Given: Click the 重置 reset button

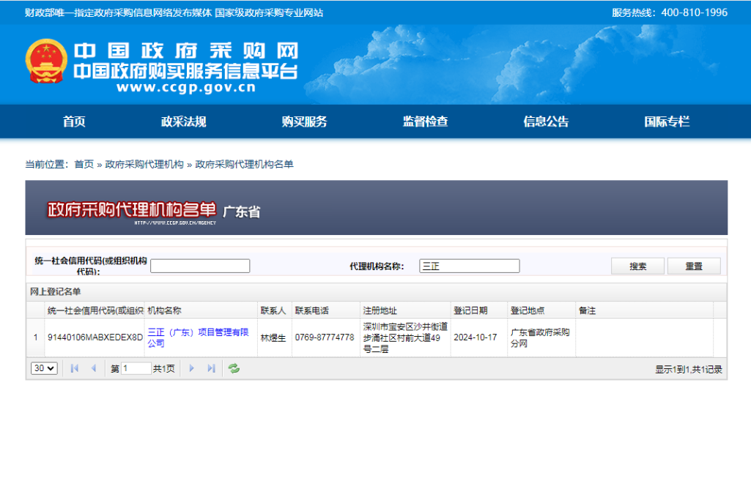Looking at the screenshot, I should coord(694,266).
